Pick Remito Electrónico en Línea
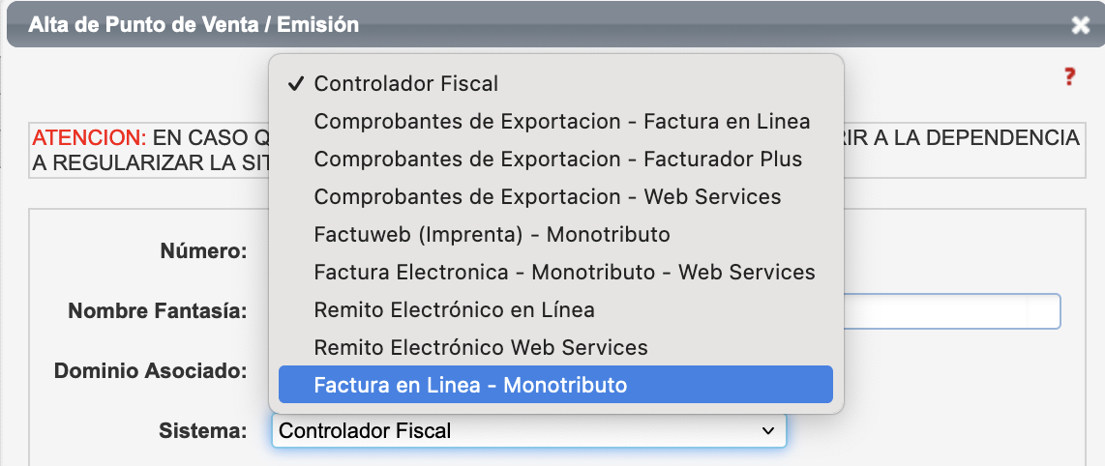This screenshot has height=466, width=1105. (454, 310)
